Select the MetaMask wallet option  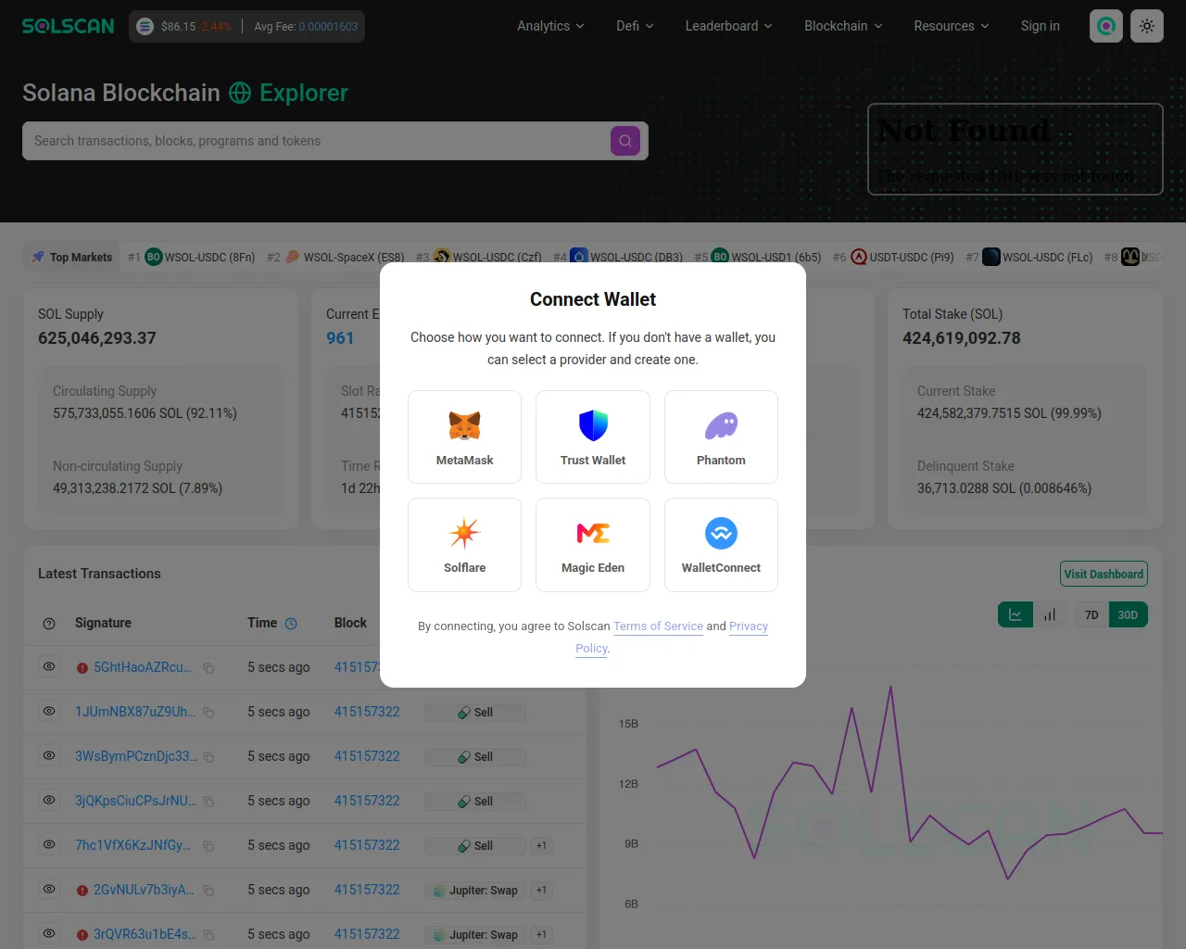pos(464,437)
